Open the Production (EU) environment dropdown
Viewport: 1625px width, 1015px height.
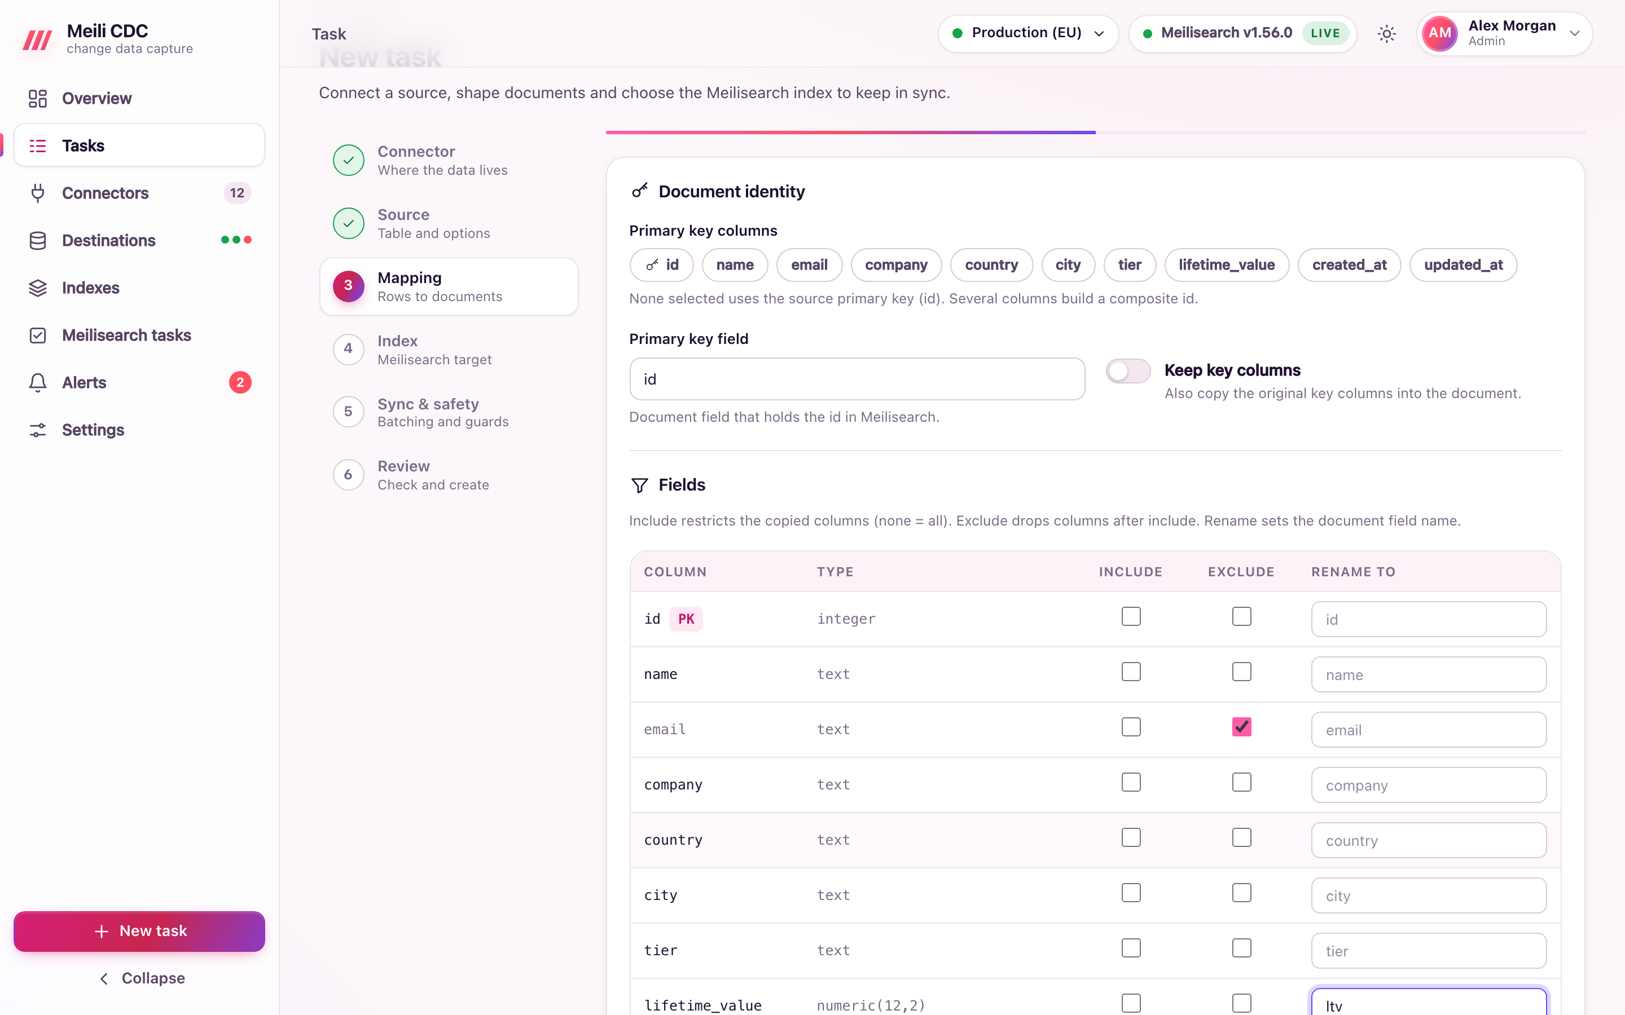(1028, 34)
